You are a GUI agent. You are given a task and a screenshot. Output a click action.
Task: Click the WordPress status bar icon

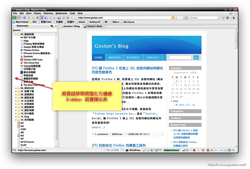(x=133, y=150)
